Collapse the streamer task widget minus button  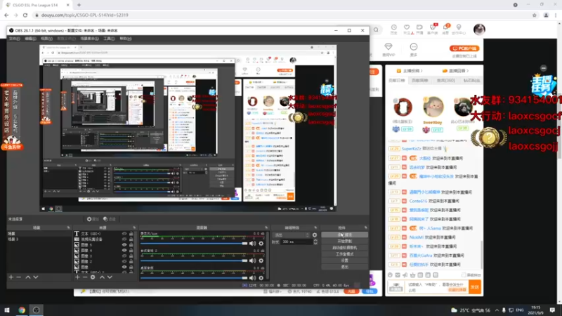pyautogui.click(x=544, y=68)
